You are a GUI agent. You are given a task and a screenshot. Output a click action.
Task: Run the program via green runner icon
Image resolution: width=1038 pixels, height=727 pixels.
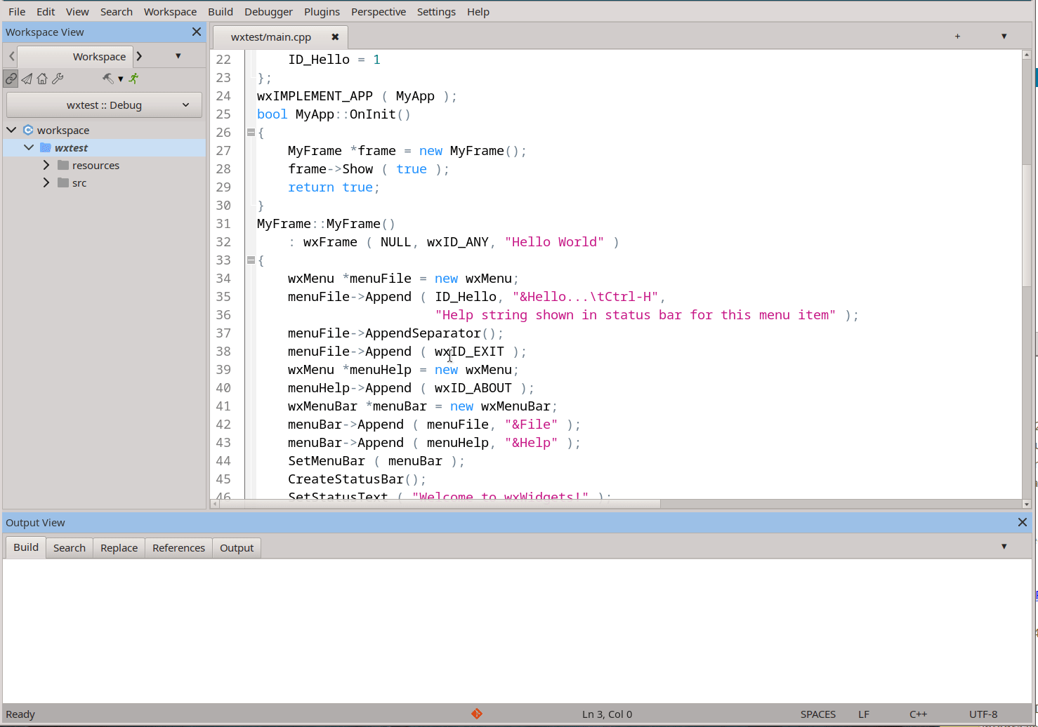tap(133, 79)
